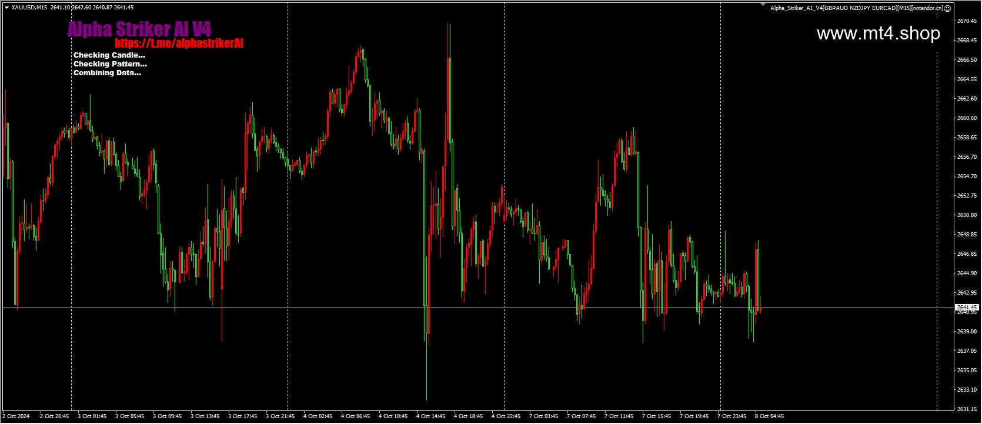Click the 3 Oct 17:45 time label

pos(242,416)
